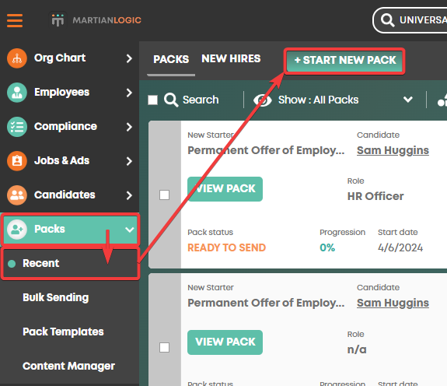Click the MartianLogic logo icon
This screenshot has height=386, width=447.
[x=58, y=20]
